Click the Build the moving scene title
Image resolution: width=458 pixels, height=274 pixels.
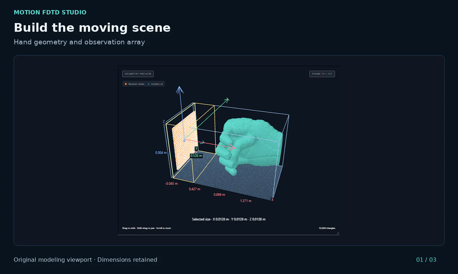pos(92,28)
